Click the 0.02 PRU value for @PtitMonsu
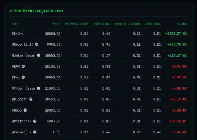The height and width of the screenshot is (140, 197). [x=84, y=121]
